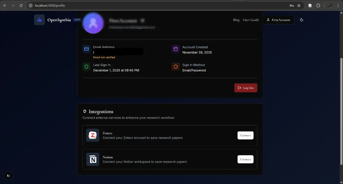Connect your Zotero account
343x184 pixels.
tap(245, 135)
